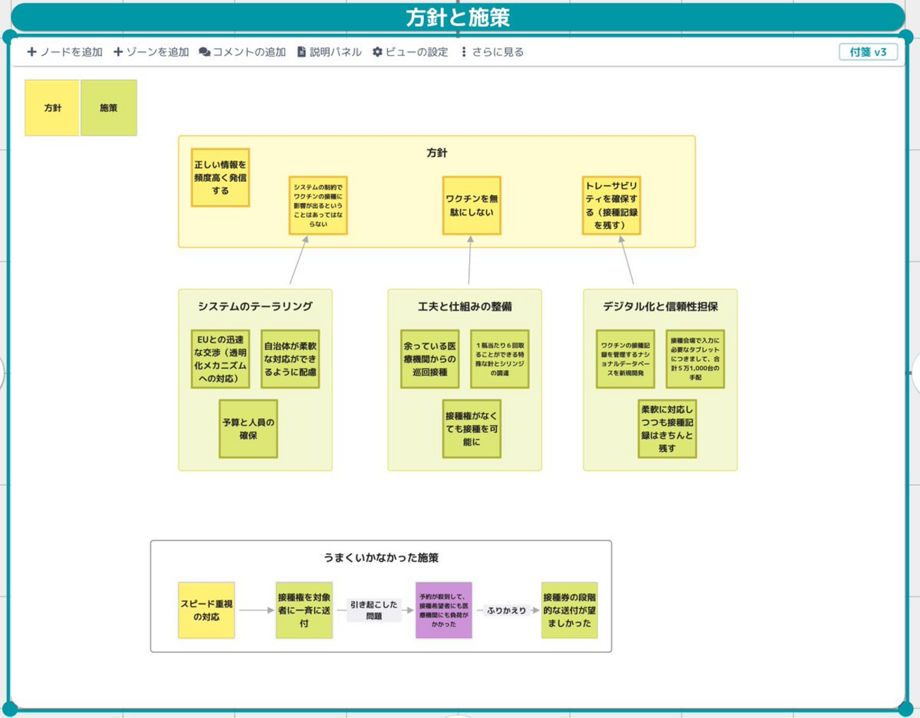Select the EUとの迅速な交渉 note

220,359
